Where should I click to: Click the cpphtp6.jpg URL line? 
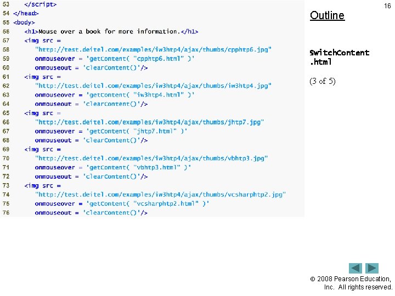[x=153, y=49]
